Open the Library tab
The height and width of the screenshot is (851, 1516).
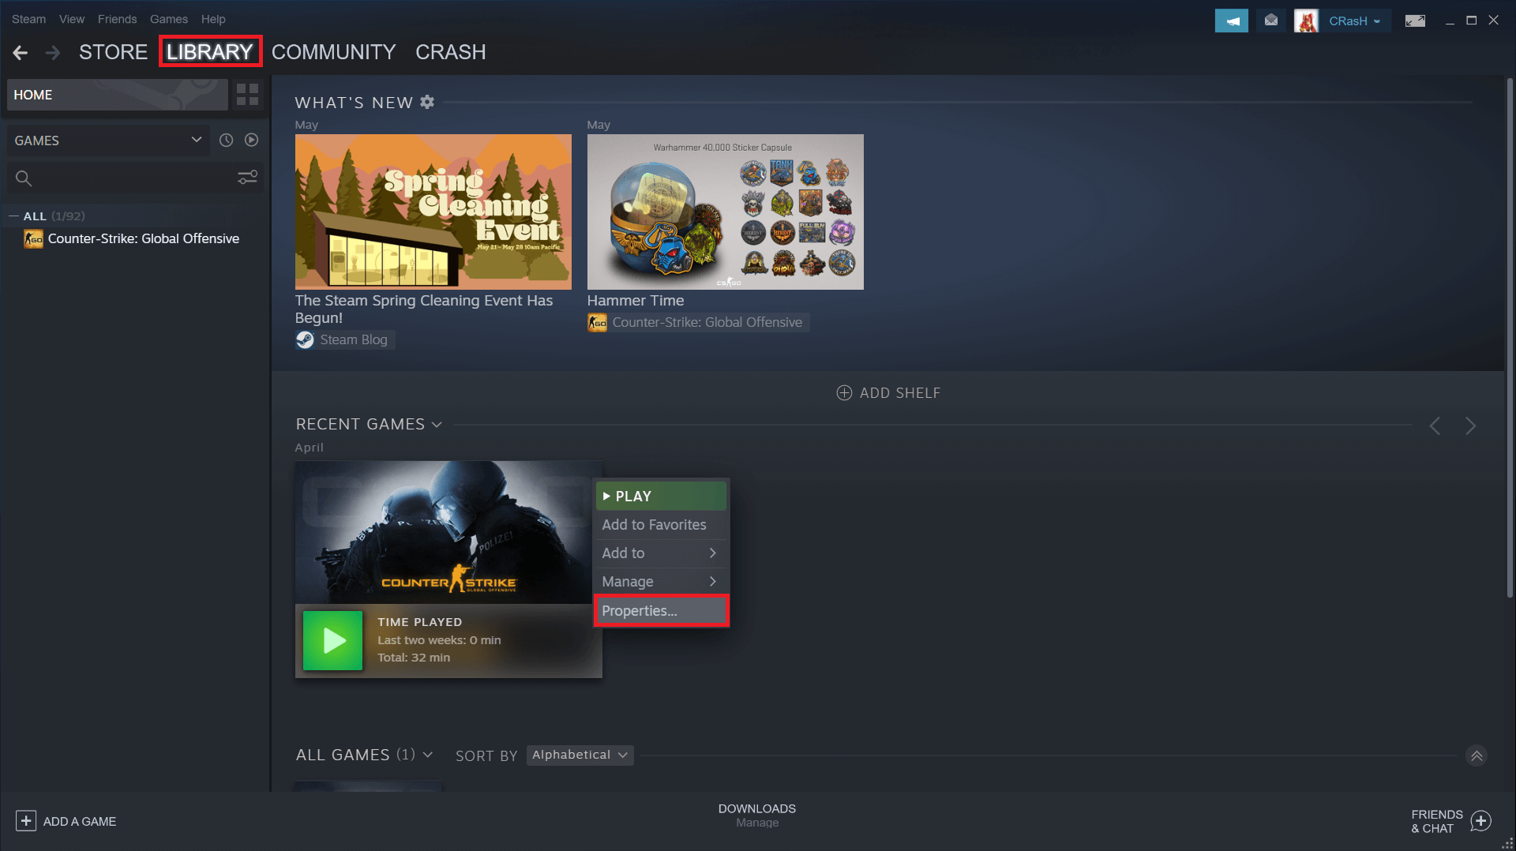[209, 52]
